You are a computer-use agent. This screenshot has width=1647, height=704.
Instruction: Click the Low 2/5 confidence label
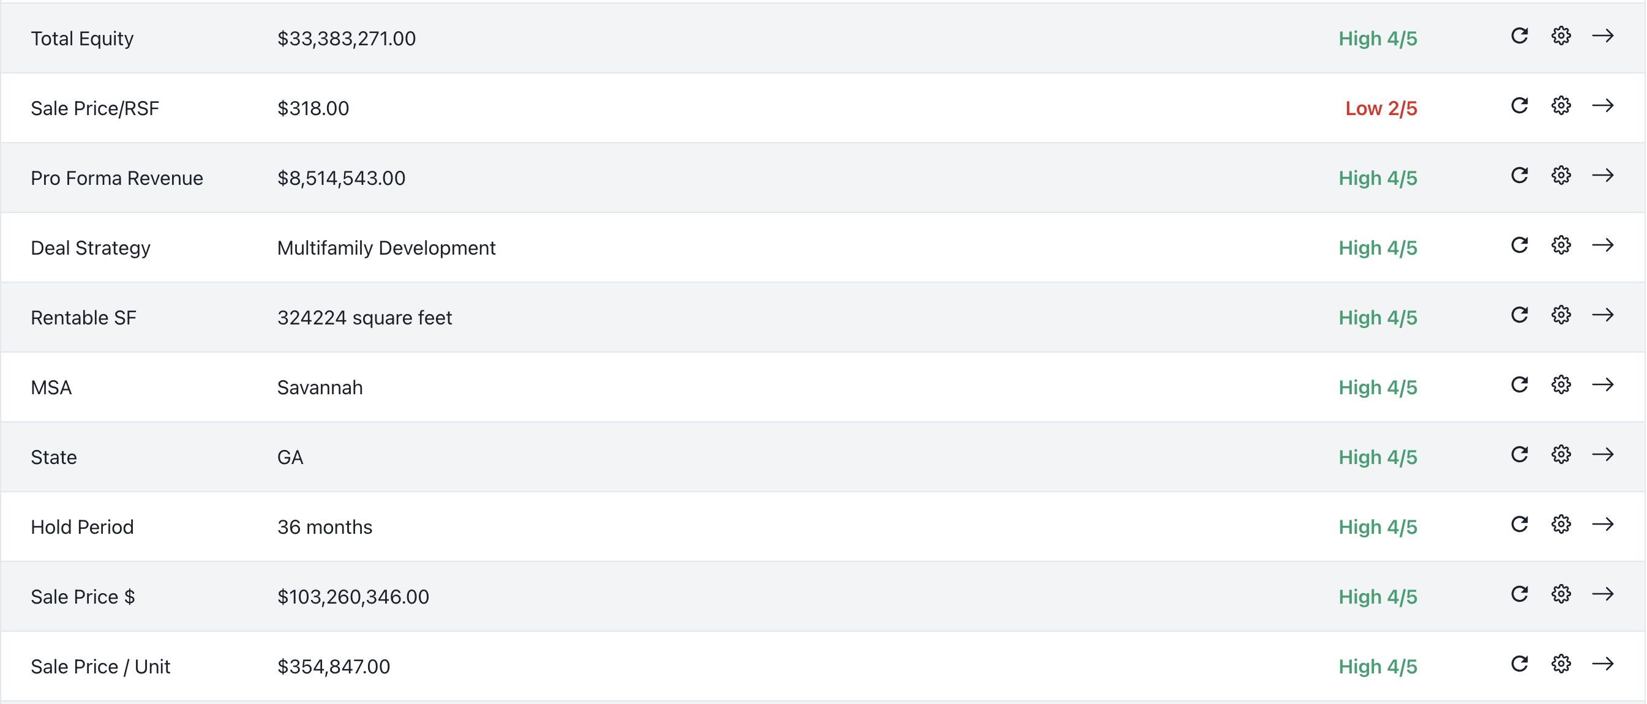(x=1381, y=109)
